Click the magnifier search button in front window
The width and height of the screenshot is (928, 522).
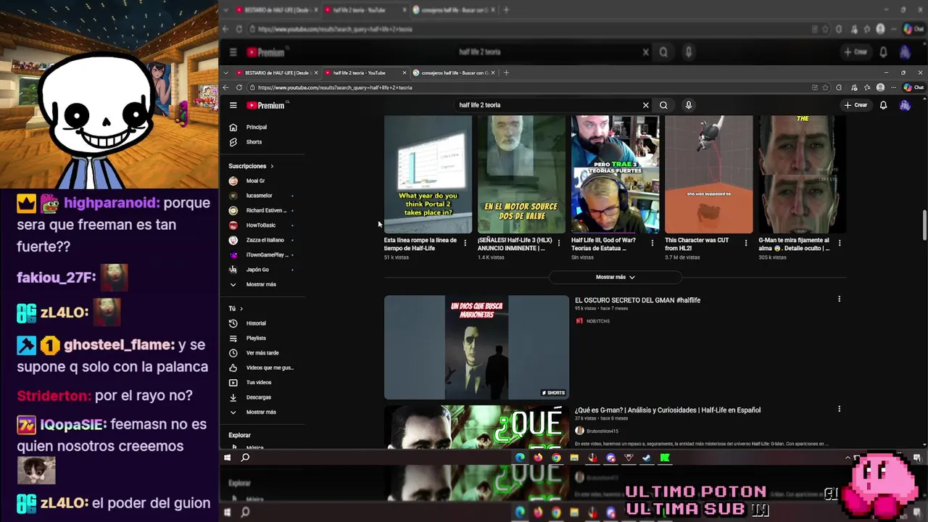tap(663, 105)
